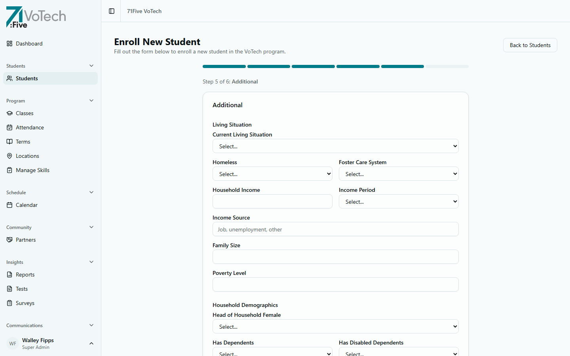Image resolution: width=570 pixels, height=356 pixels.
Task: Open the Reports section
Action: tap(25, 275)
